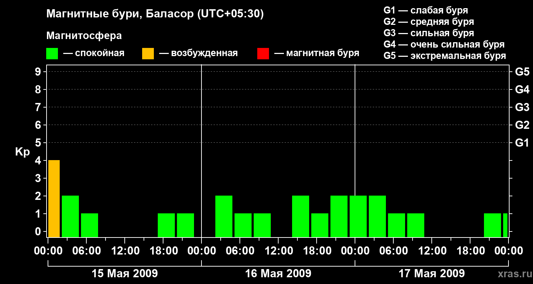Click the G4 label on the right axis
533x284 pixels.
[522, 90]
